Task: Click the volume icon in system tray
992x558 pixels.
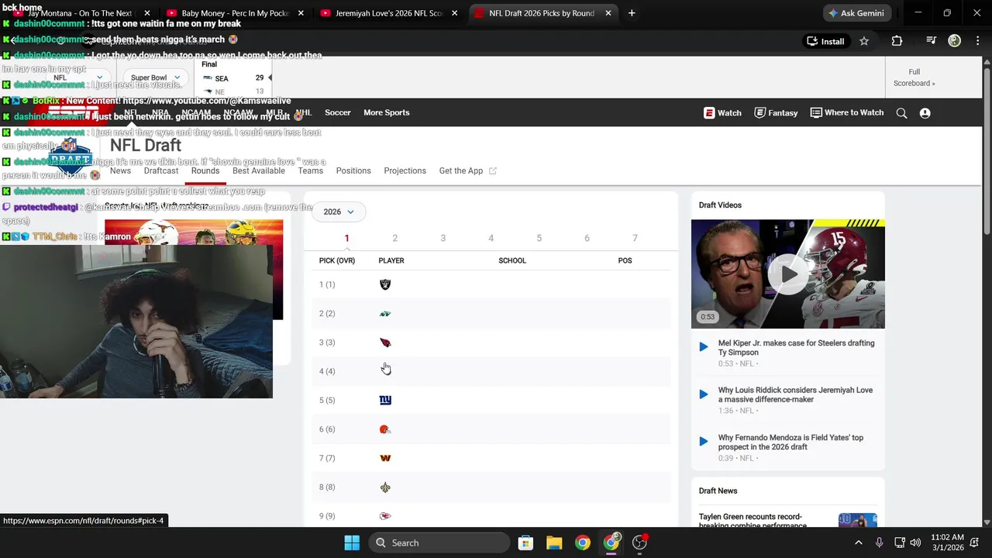Action: pos(915,542)
